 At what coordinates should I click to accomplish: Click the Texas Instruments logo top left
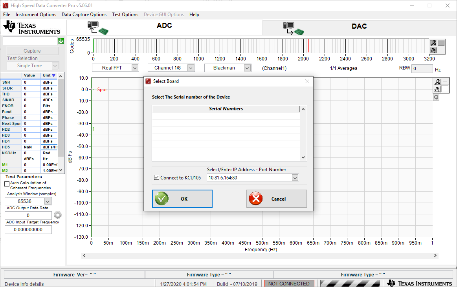(32, 27)
